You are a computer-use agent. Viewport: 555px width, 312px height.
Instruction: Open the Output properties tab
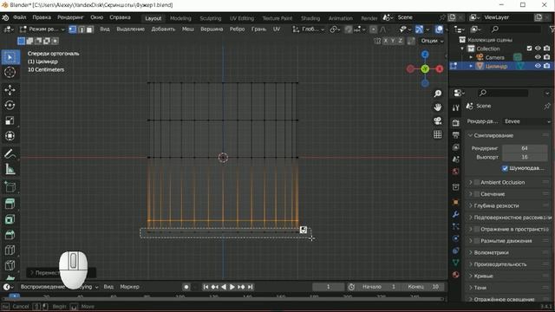pyautogui.click(x=455, y=135)
